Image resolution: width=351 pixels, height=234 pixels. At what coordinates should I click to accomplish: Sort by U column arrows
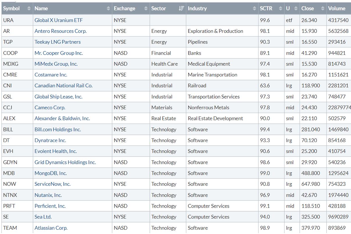click(x=296, y=9)
